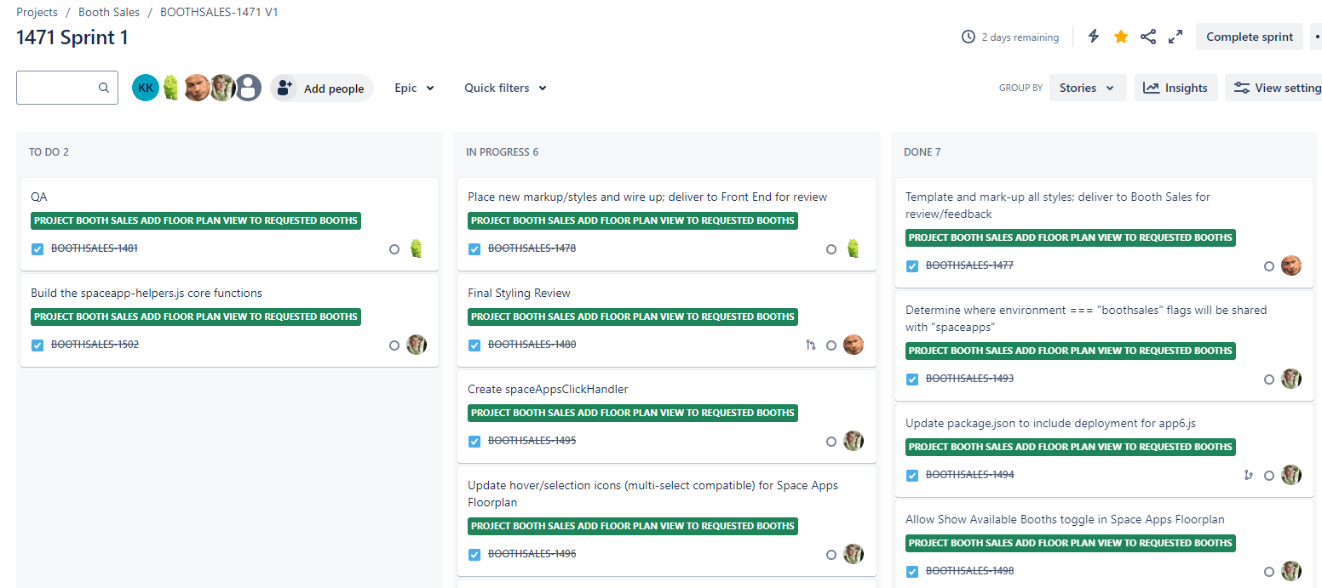This screenshot has width=1322, height=588.
Task: Click the board search input field
Action: 67,88
